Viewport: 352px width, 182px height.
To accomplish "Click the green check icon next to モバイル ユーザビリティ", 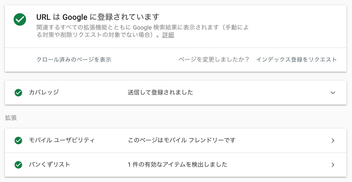I will (18, 141).
